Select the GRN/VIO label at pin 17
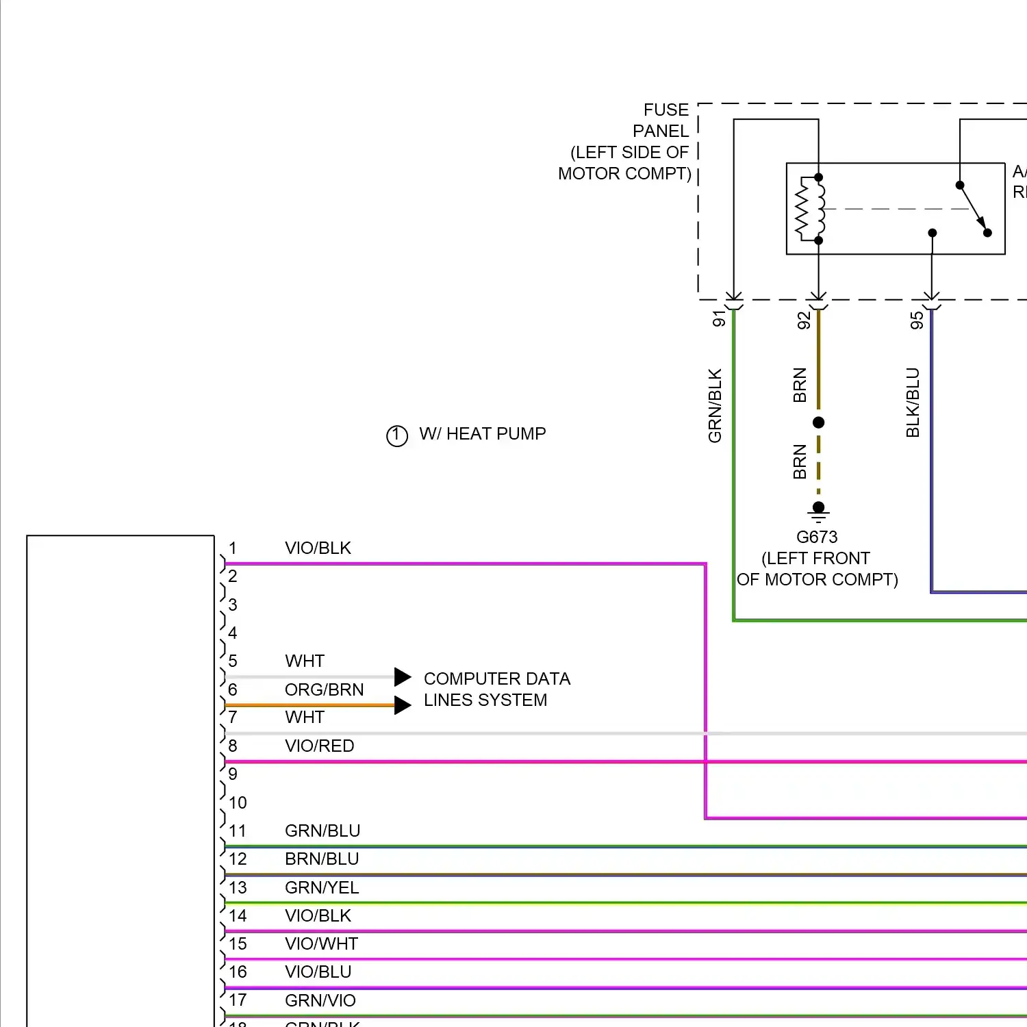The height and width of the screenshot is (1027, 1027). 320,1000
